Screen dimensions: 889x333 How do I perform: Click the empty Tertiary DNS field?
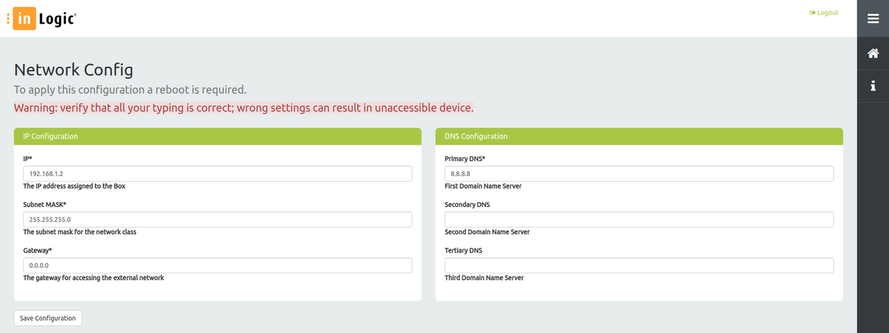[x=639, y=265]
